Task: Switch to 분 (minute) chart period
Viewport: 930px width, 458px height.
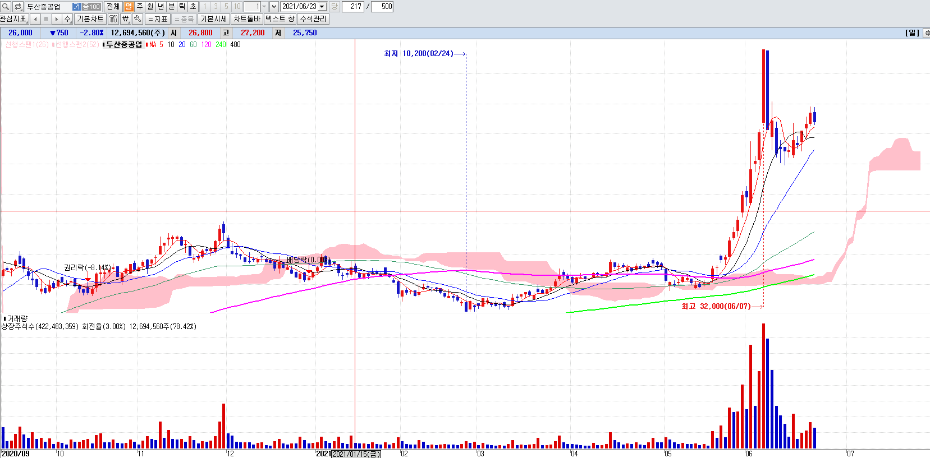Action: pyautogui.click(x=172, y=7)
